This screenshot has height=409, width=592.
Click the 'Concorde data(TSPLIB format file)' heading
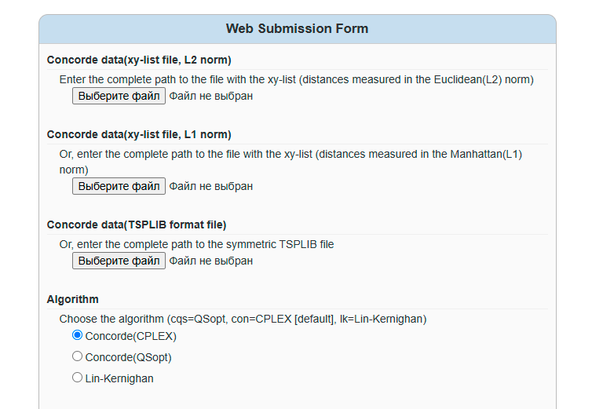click(137, 225)
